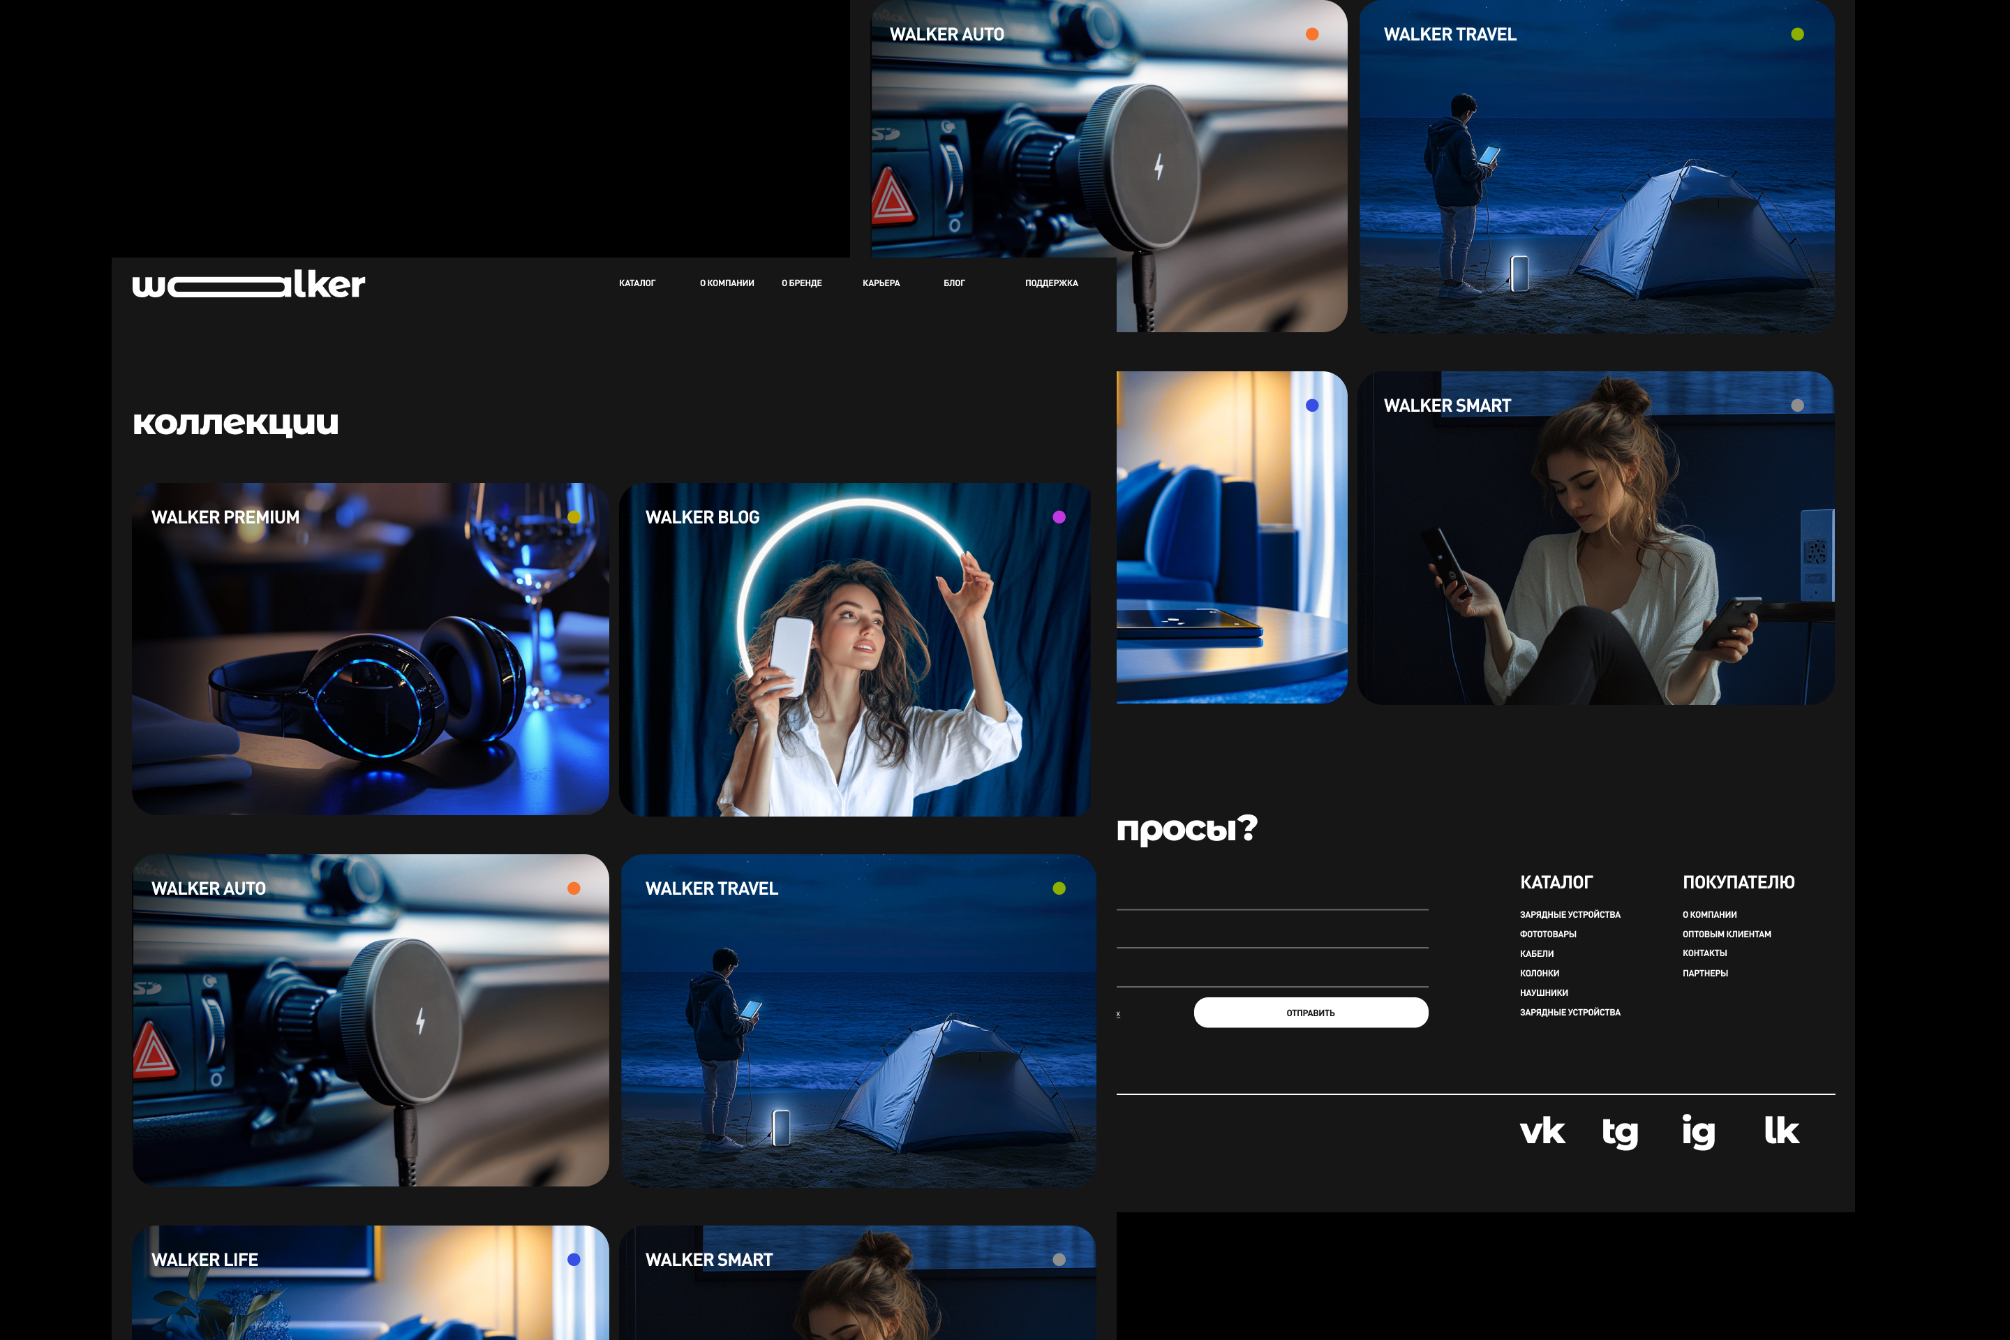Open the Фототовары footer link
The height and width of the screenshot is (1340, 2010).
pyautogui.click(x=1548, y=934)
